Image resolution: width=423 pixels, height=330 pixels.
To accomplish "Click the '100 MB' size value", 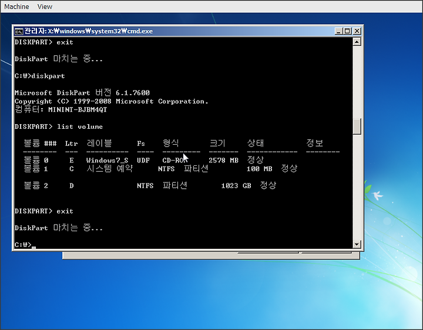I will pos(259,169).
